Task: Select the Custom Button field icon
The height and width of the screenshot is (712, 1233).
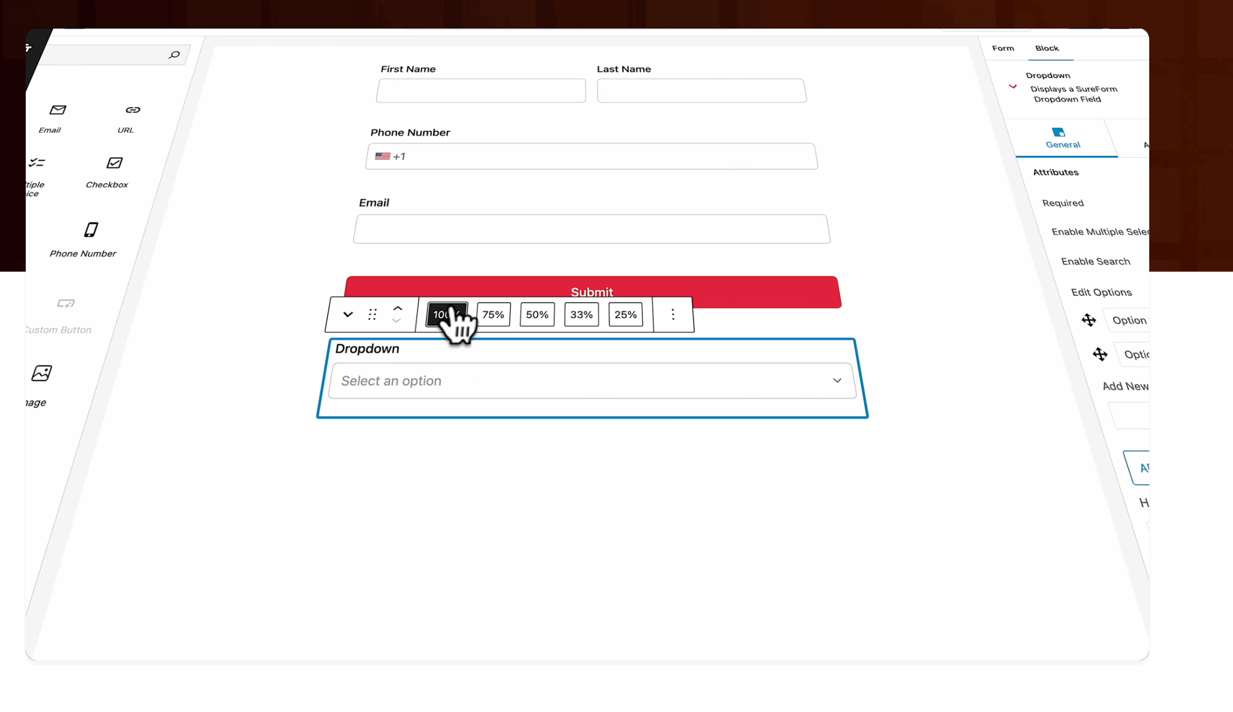Action: tap(66, 303)
